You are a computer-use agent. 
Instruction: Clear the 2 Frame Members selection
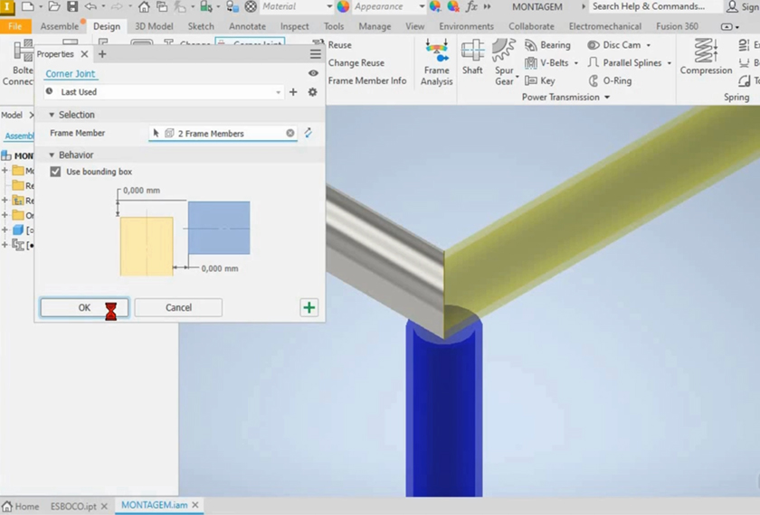coord(290,134)
